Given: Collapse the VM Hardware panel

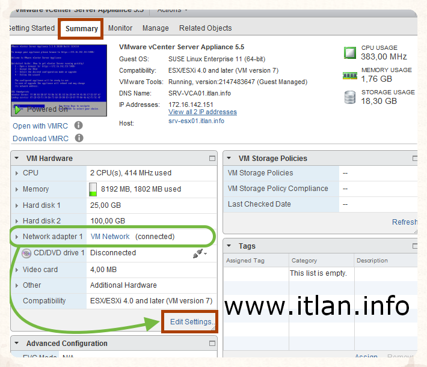Looking at the screenshot, I should [x=16, y=159].
